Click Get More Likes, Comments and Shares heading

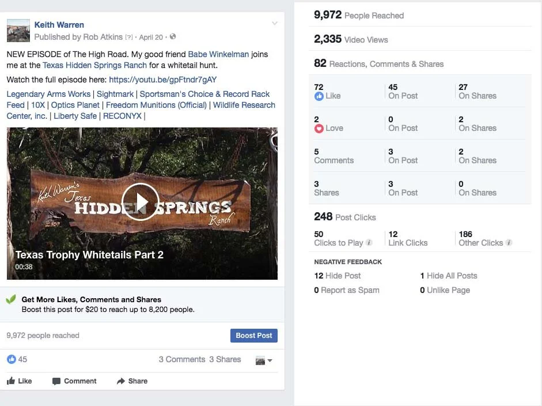91,300
